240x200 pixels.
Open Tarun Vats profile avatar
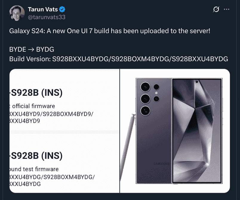[17, 13]
